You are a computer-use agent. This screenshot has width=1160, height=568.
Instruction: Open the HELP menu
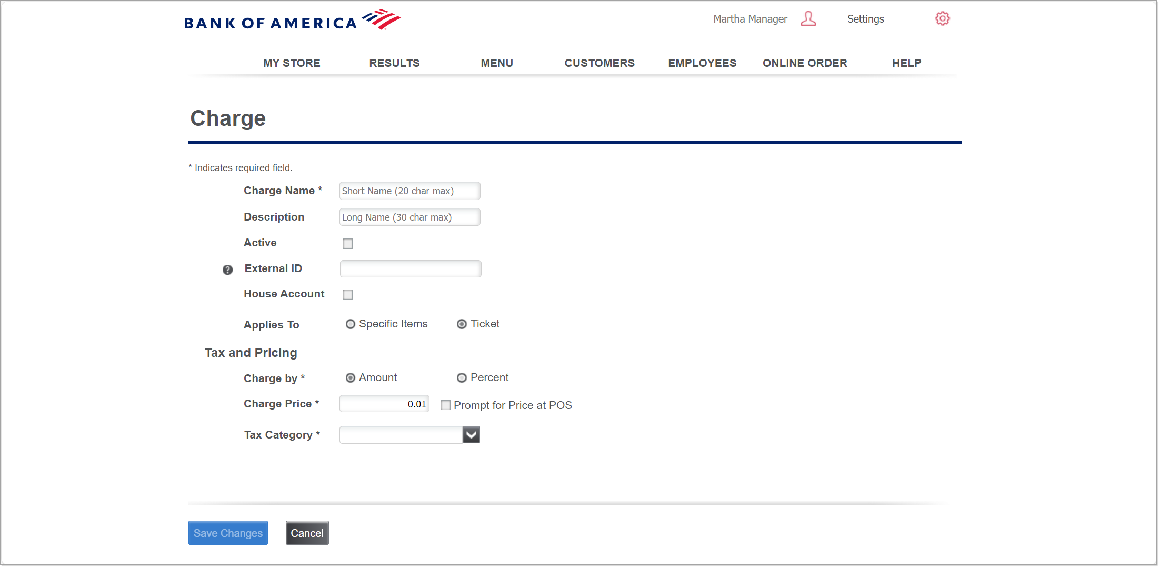906,63
